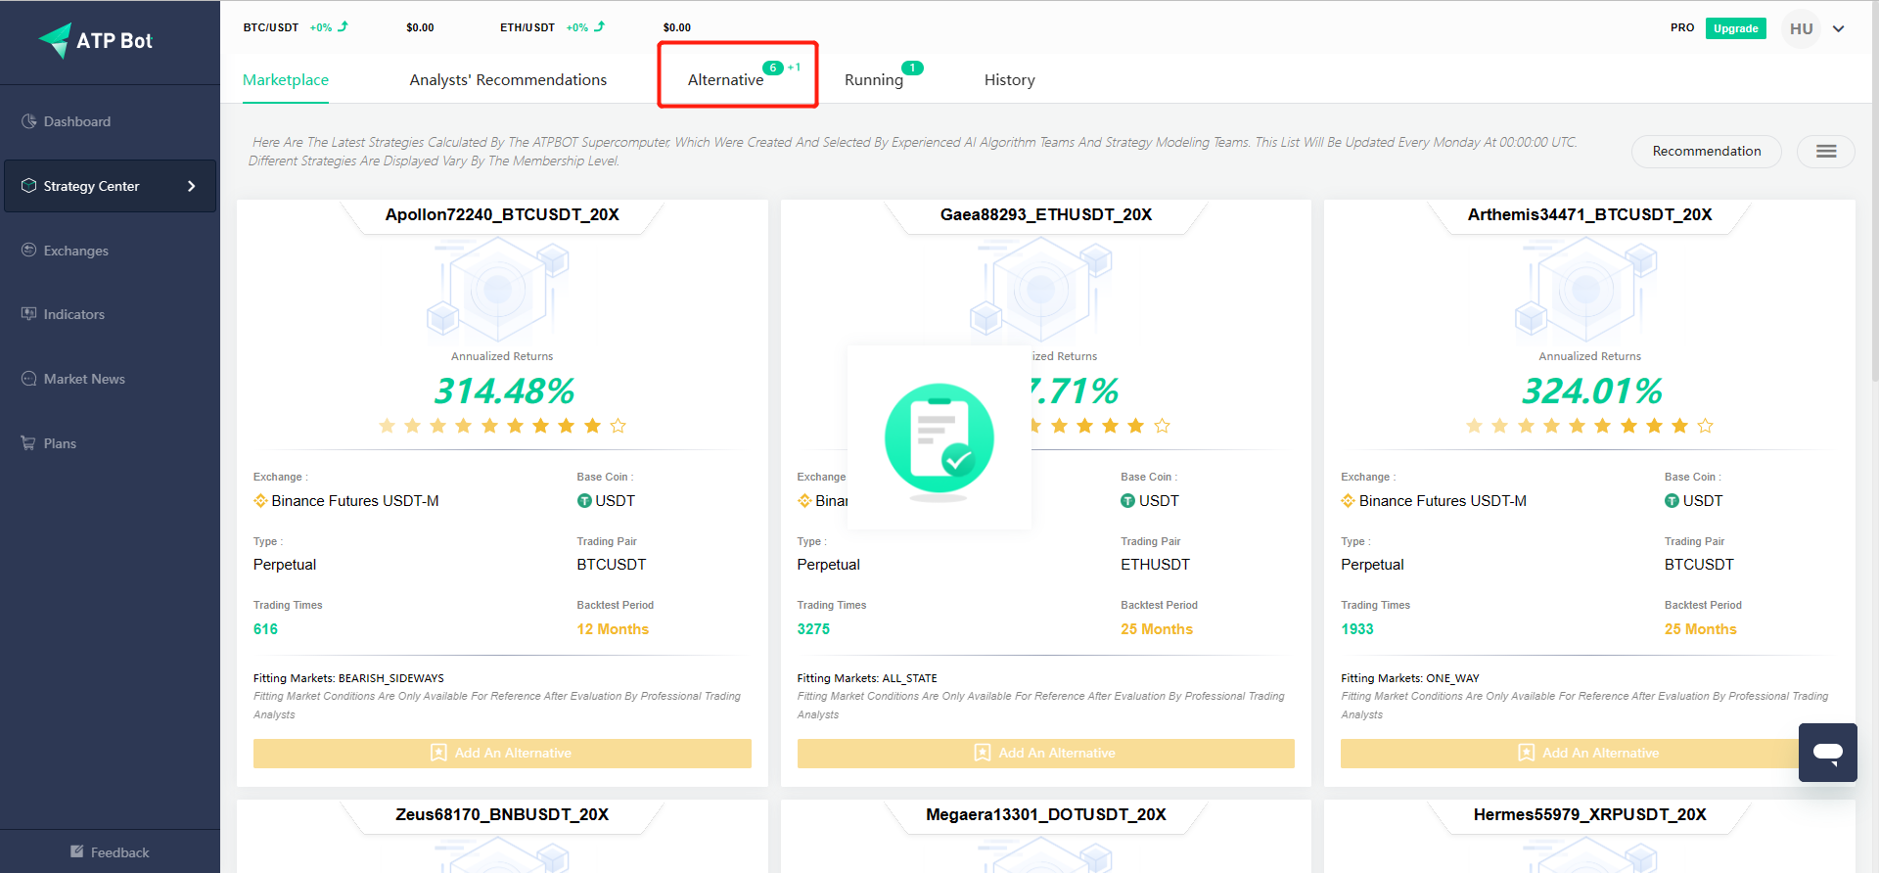Click the Exchanges sidebar icon
This screenshot has height=873, width=1879.
coord(29,251)
